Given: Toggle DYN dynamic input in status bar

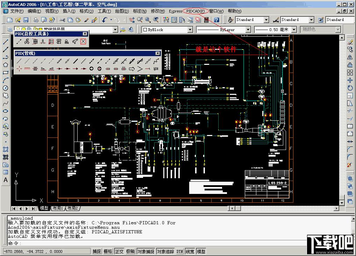Looking at the screenshot, I should [180, 251].
